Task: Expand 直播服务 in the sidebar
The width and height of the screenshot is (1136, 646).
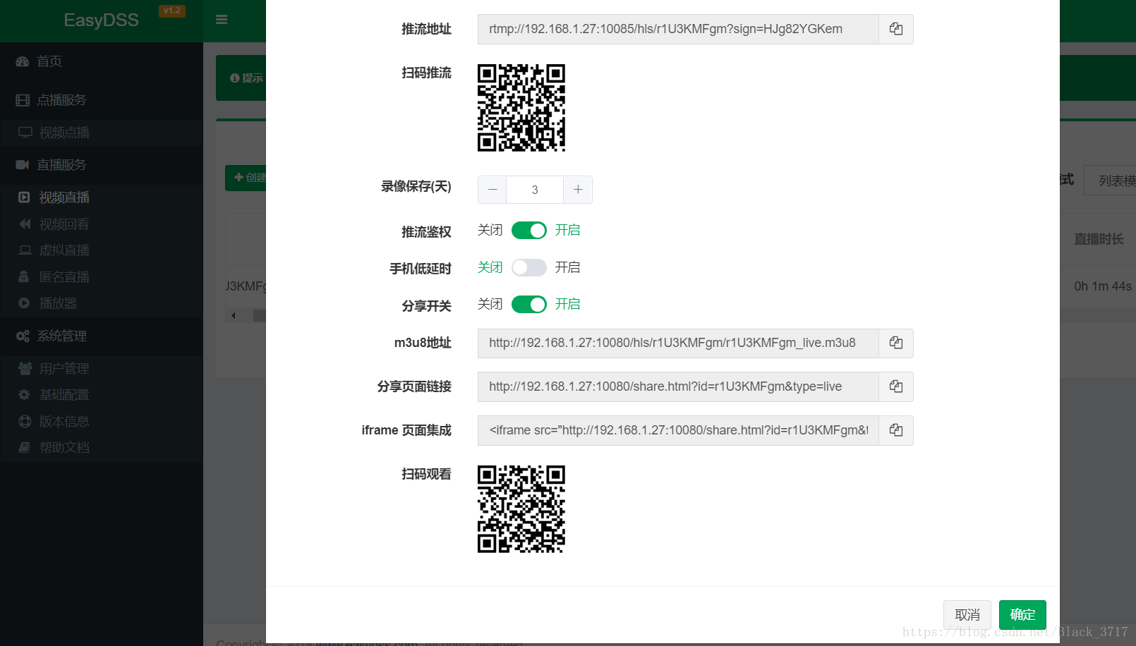Action: (102, 165)
